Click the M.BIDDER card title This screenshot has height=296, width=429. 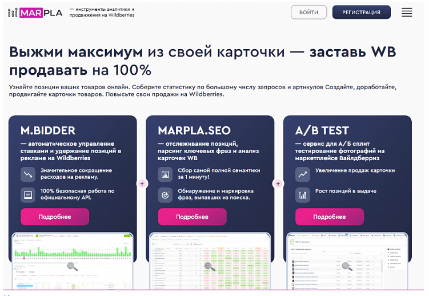click(48, 130)
